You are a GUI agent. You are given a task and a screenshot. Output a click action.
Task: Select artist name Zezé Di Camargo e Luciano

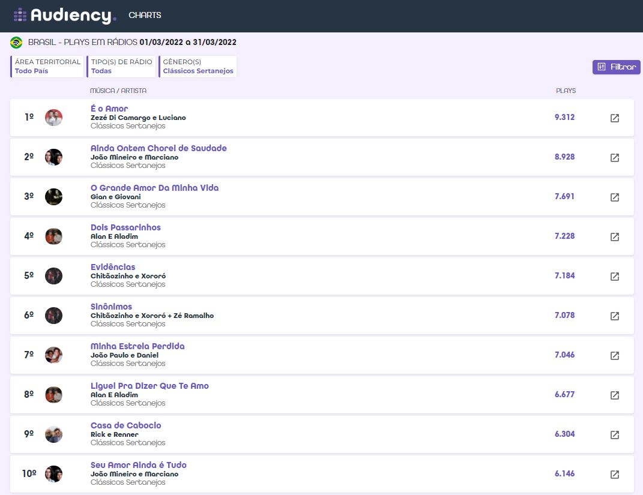138,118
